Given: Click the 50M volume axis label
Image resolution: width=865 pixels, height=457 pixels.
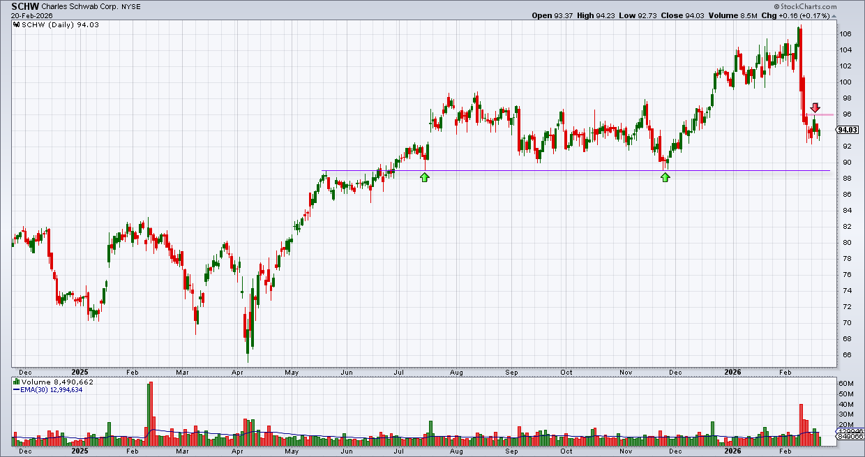Looking at the screenshot, I should (x=845, y=394).
